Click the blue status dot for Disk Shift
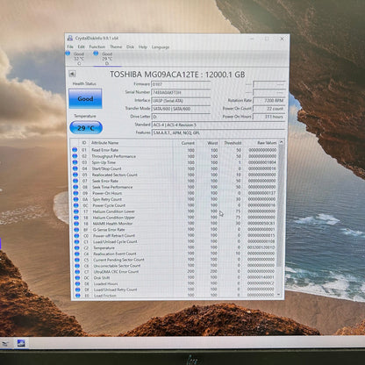365x365 pixels. tap(78, 278)
